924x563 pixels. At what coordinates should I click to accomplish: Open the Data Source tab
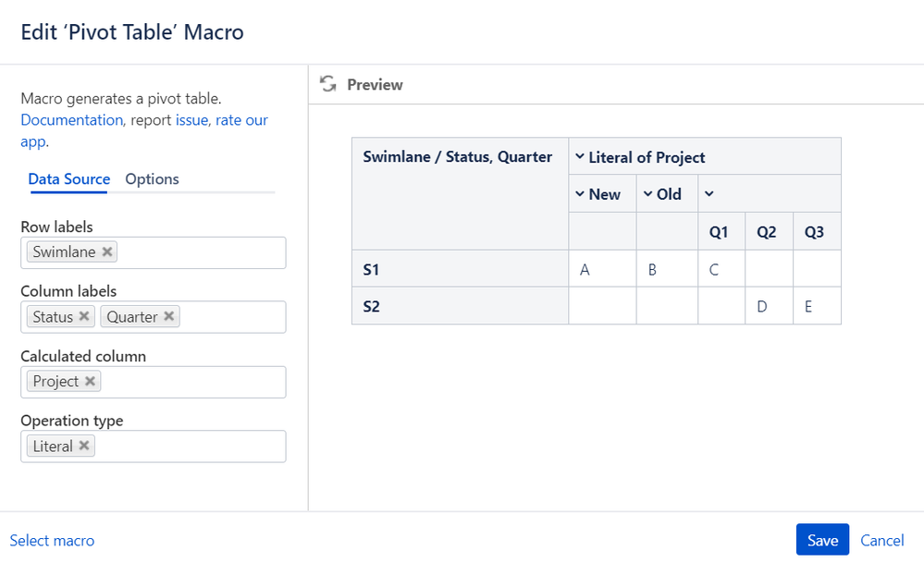(x=69, y=179)
